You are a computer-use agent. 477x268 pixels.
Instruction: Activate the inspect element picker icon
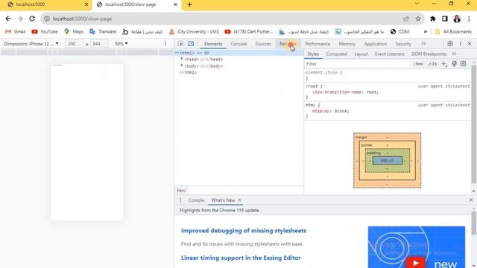point(180,44)
